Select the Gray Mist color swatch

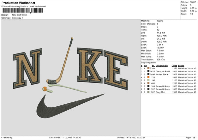click(x=148, y=92)
